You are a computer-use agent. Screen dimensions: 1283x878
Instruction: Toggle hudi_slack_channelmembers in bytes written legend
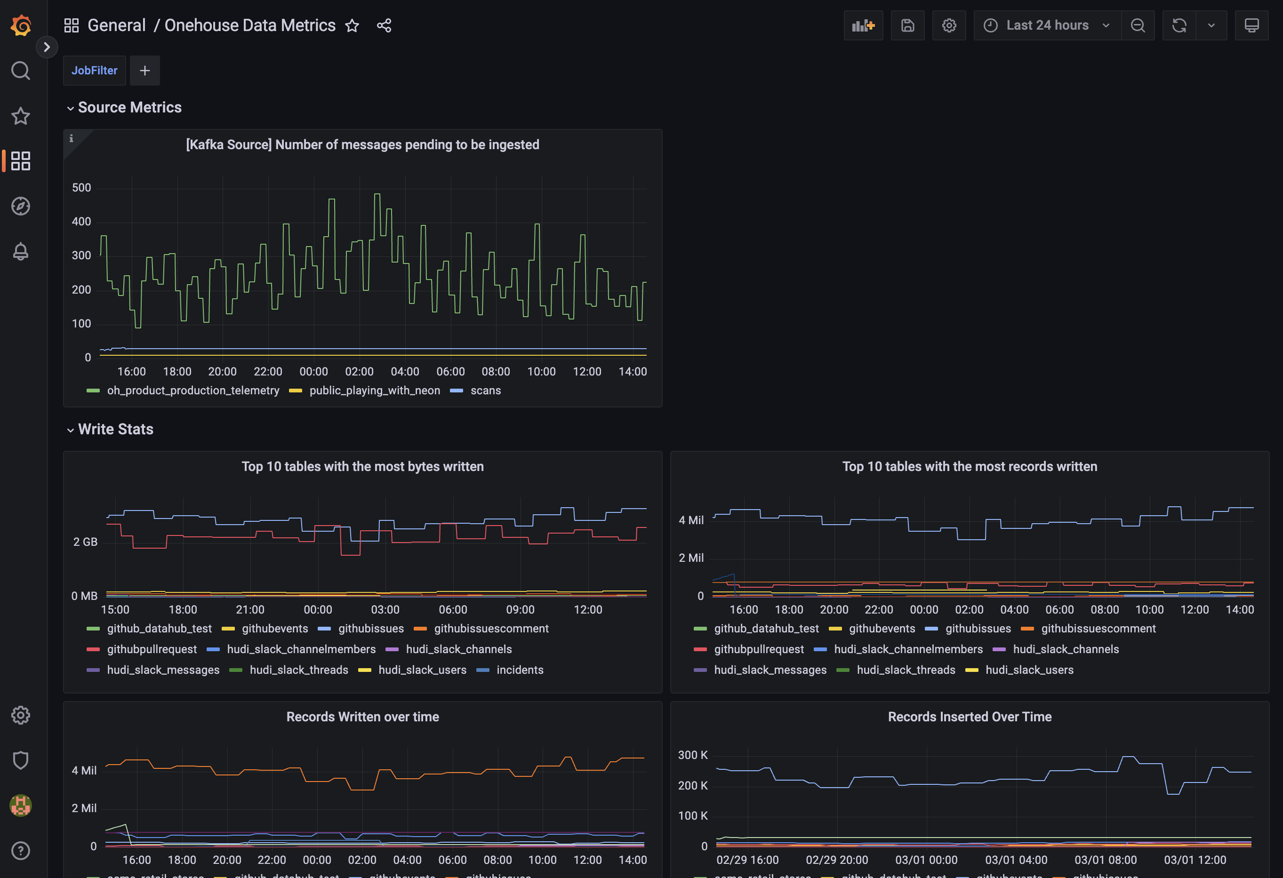click(x=301, y=649)
